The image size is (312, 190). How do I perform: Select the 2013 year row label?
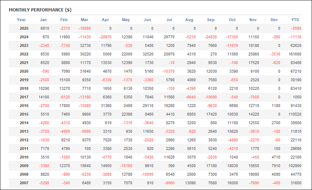24,131
